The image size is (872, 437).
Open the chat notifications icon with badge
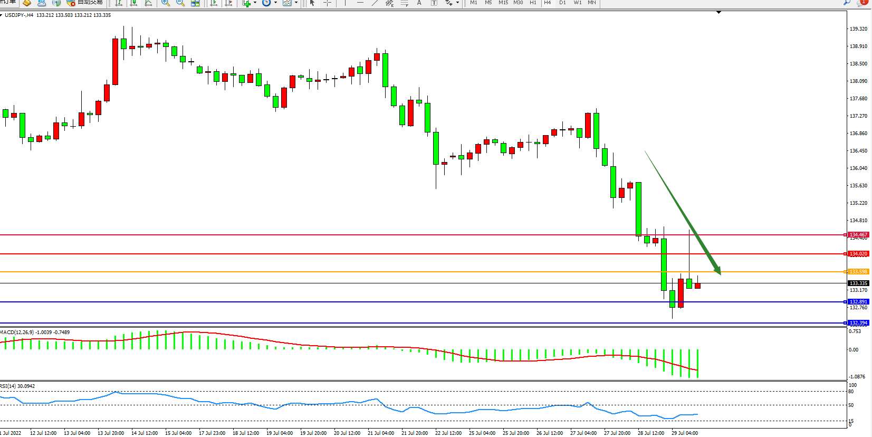pos(862,3)
